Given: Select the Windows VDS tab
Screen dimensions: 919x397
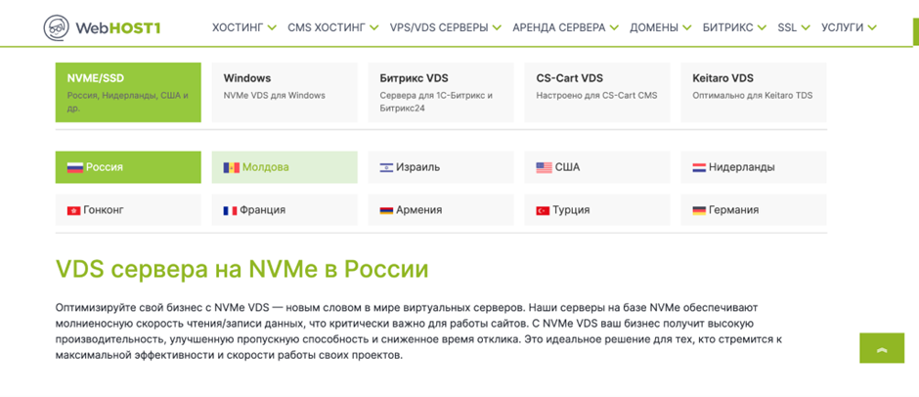Looking at the screenshot, I should (x=284, y=93).
